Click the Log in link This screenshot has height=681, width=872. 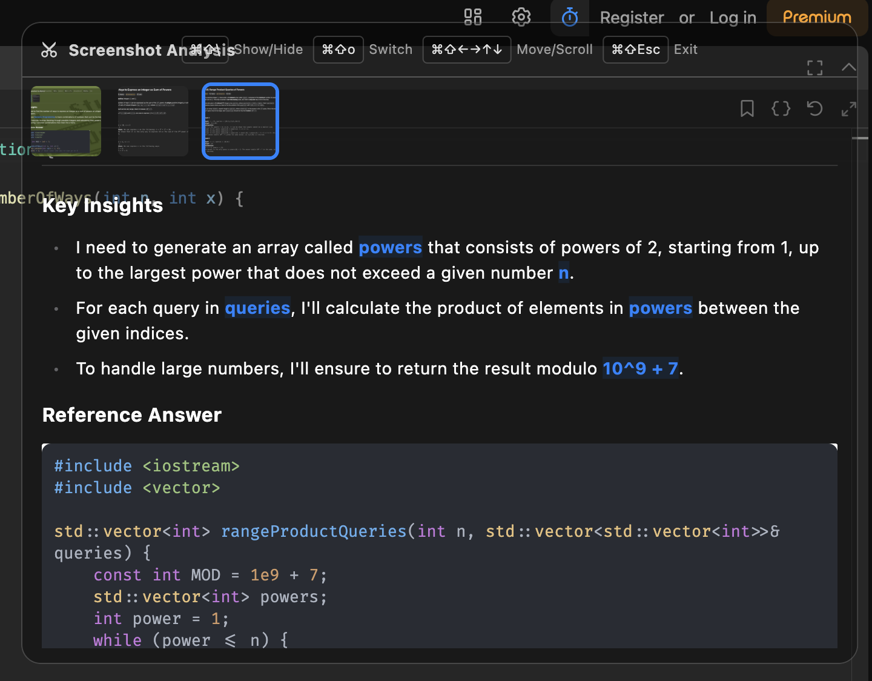(733, 17)
